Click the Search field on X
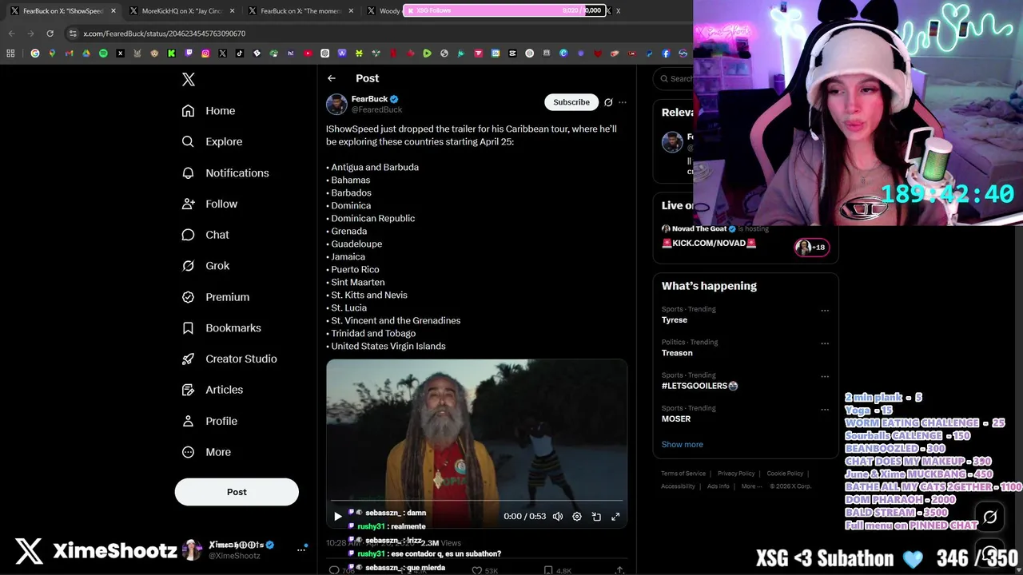 (673, 78)
